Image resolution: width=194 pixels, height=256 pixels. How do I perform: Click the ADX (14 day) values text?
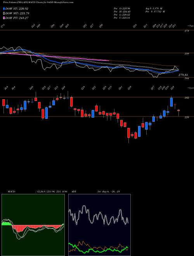pos(108,192)
